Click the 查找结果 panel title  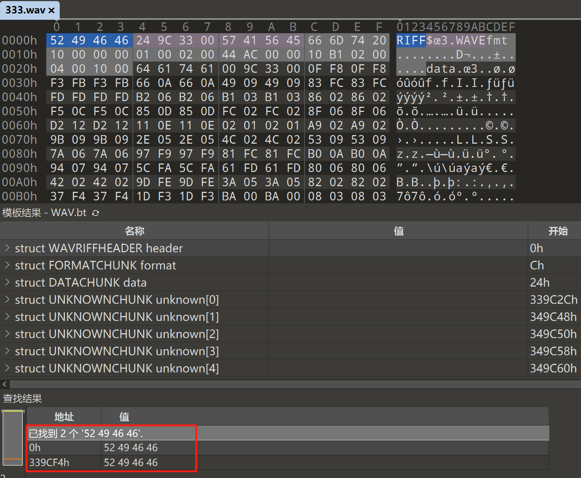pyautogui.click(x=22, y=399)
